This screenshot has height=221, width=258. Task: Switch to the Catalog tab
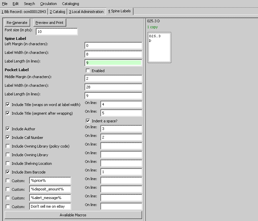click(57, 12)
